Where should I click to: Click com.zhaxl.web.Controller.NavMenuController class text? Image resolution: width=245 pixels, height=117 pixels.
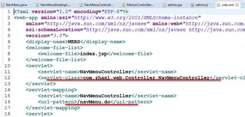pos(146,78)
